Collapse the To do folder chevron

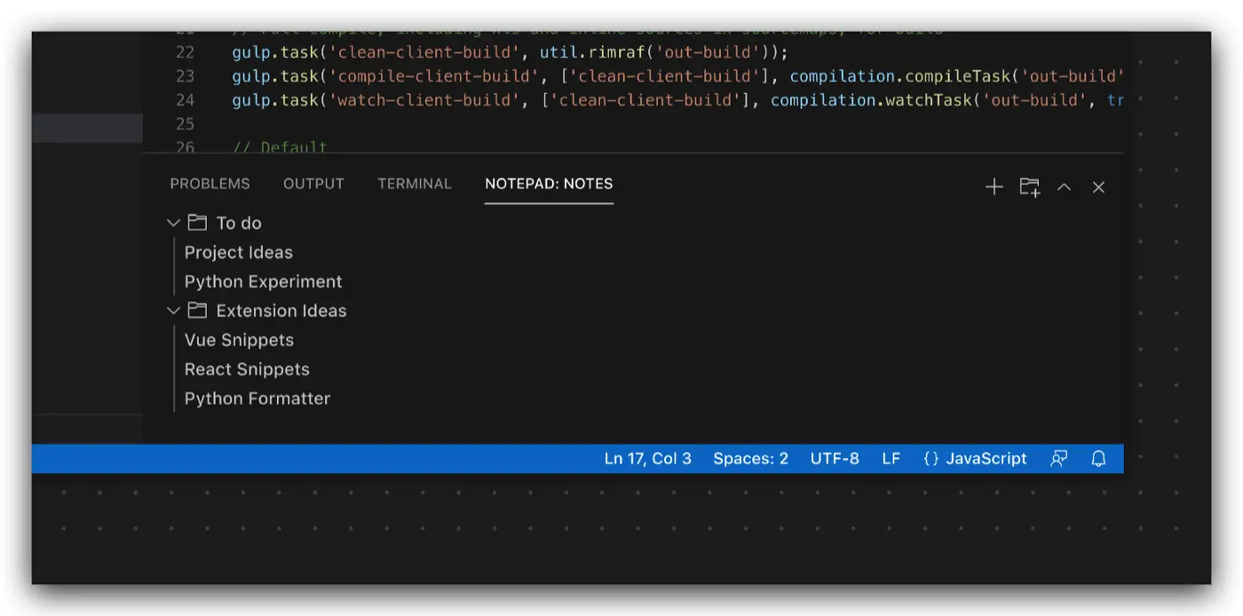point(173,223)
